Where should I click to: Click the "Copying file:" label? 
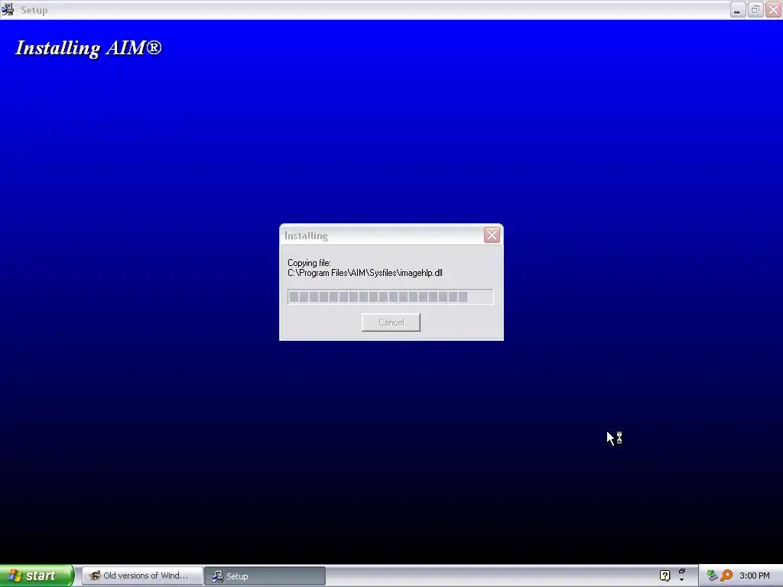tap(309, 263)
